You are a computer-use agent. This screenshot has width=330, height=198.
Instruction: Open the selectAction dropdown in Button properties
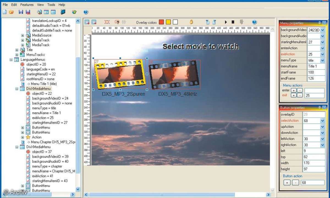coord(323,121)
